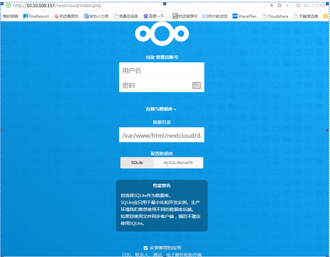Click the green security shield icon
The image size is (330, 257).
tap(8, 5)
